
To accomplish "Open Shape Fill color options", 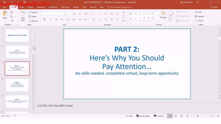I will (x=182, y=12).
